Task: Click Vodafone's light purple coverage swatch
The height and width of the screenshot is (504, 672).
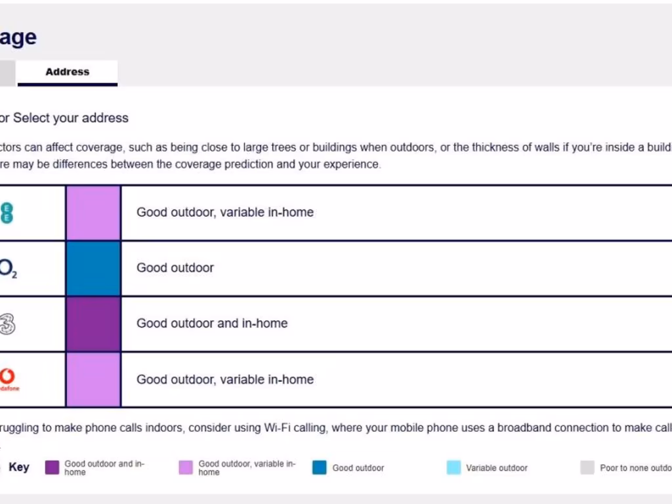Action: pyautogui.click(x=93, y=379)
